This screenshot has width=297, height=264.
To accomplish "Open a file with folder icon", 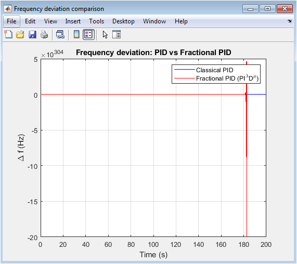I will (20, 35).
